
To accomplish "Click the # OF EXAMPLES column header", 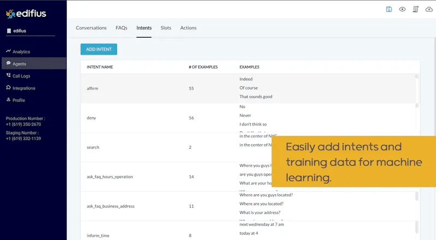I will pyautogui.click(x=203, y=67).
